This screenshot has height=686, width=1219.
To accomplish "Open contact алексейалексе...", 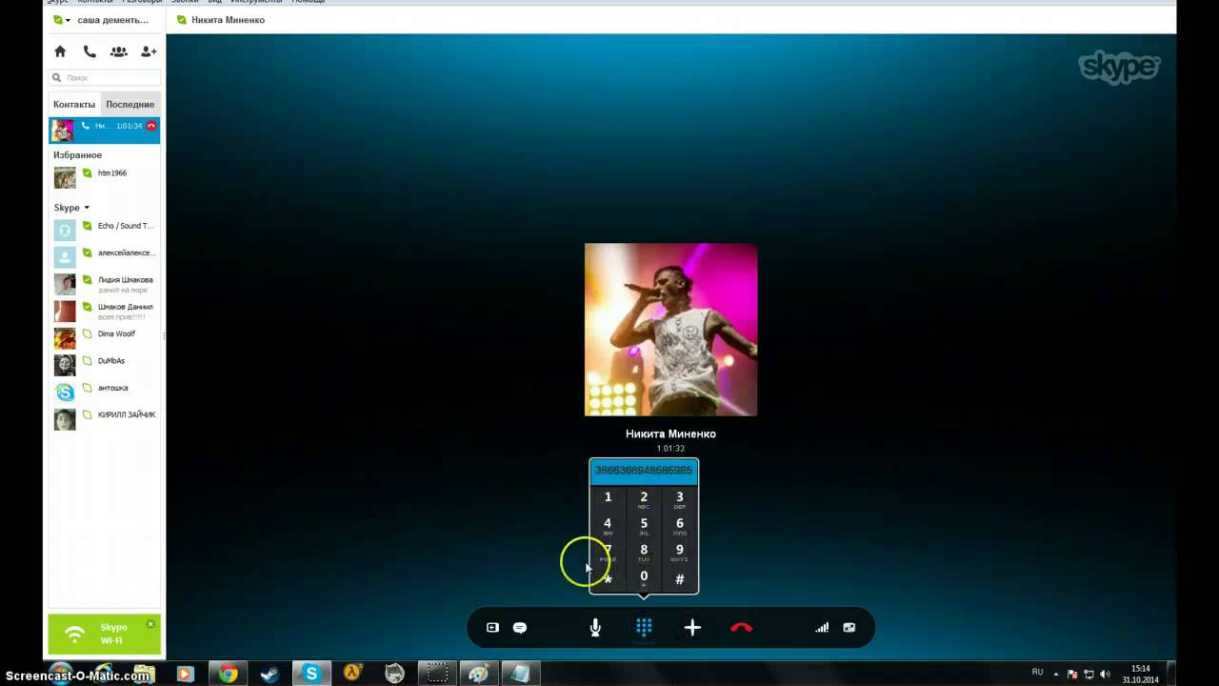I will pyautogui.click(x=105, y=255).
